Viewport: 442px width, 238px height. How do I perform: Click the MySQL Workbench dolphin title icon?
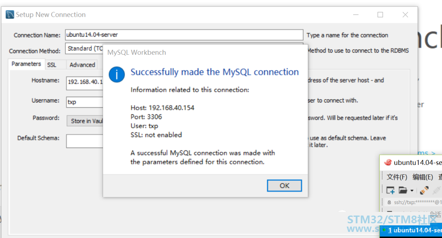point(10,15)
